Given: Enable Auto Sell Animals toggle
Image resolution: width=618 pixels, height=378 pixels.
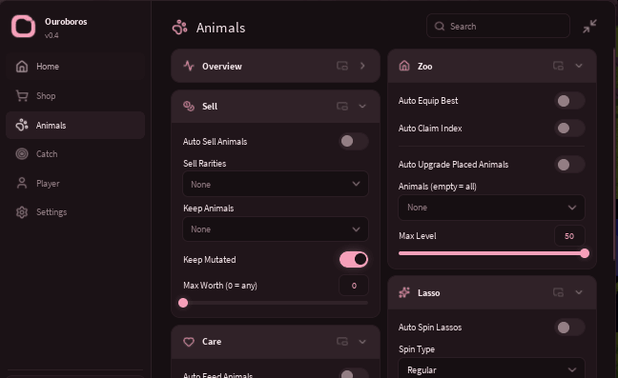Looking at the screenshot, I should pos(354,141).
